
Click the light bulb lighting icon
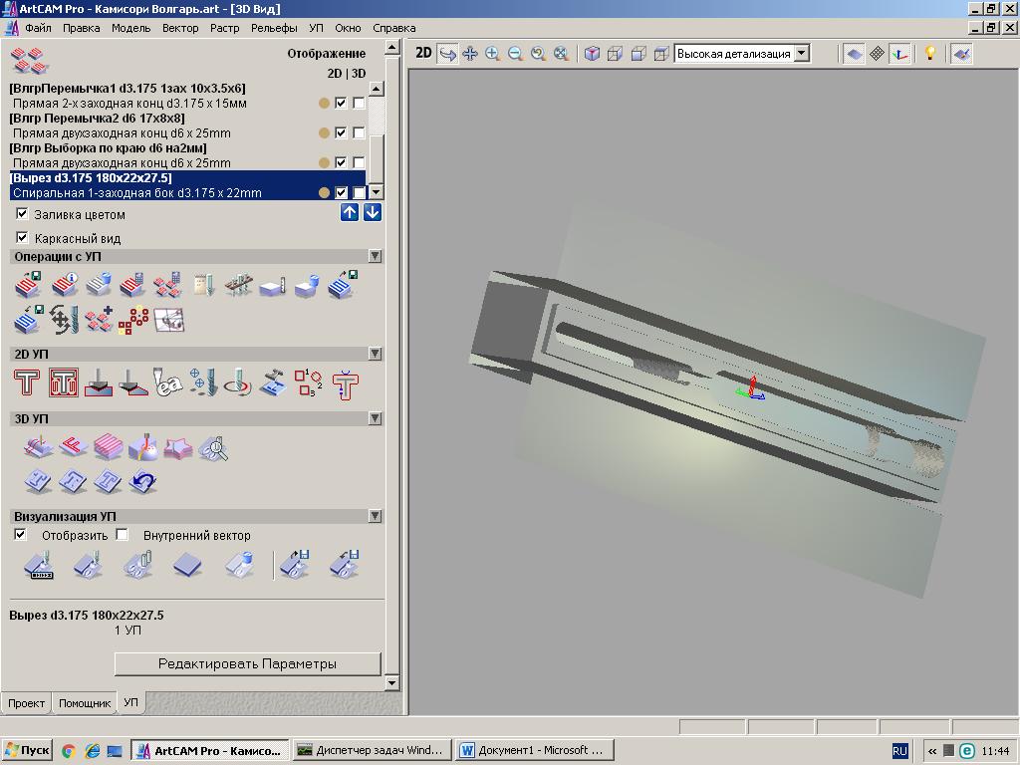(930, 54)
